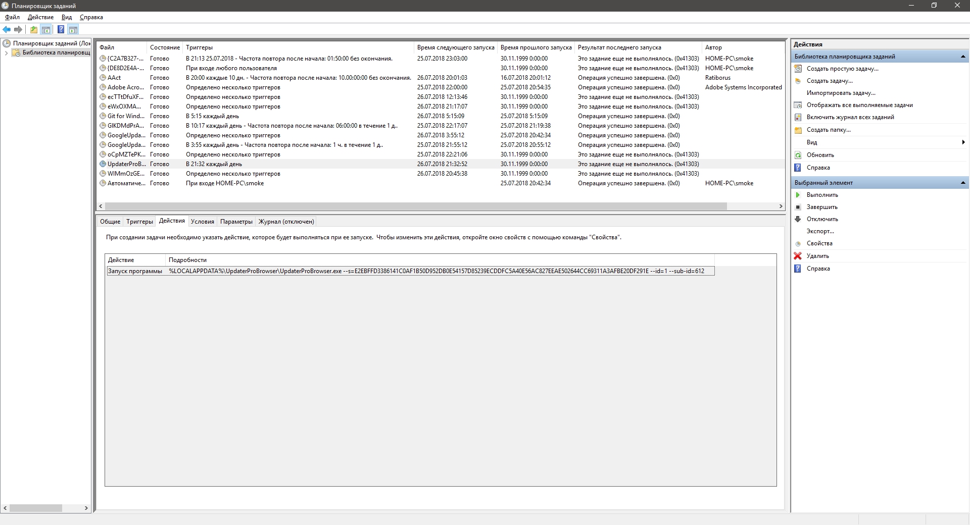The width and height of the screenshot is (970, 525).
Task: Click the clock icon of AAct task
Action: (x=103, y=78)
